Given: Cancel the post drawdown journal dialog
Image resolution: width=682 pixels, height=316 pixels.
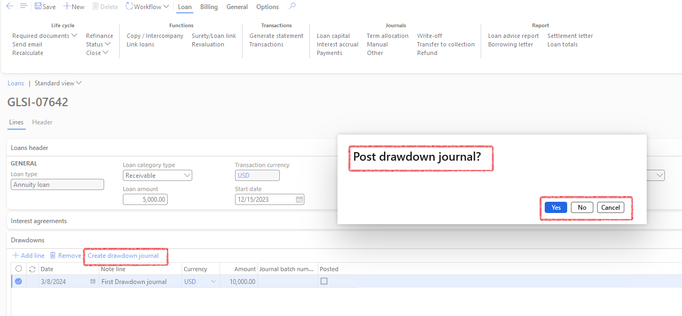Looking at the screenshot, I should 610,208.
